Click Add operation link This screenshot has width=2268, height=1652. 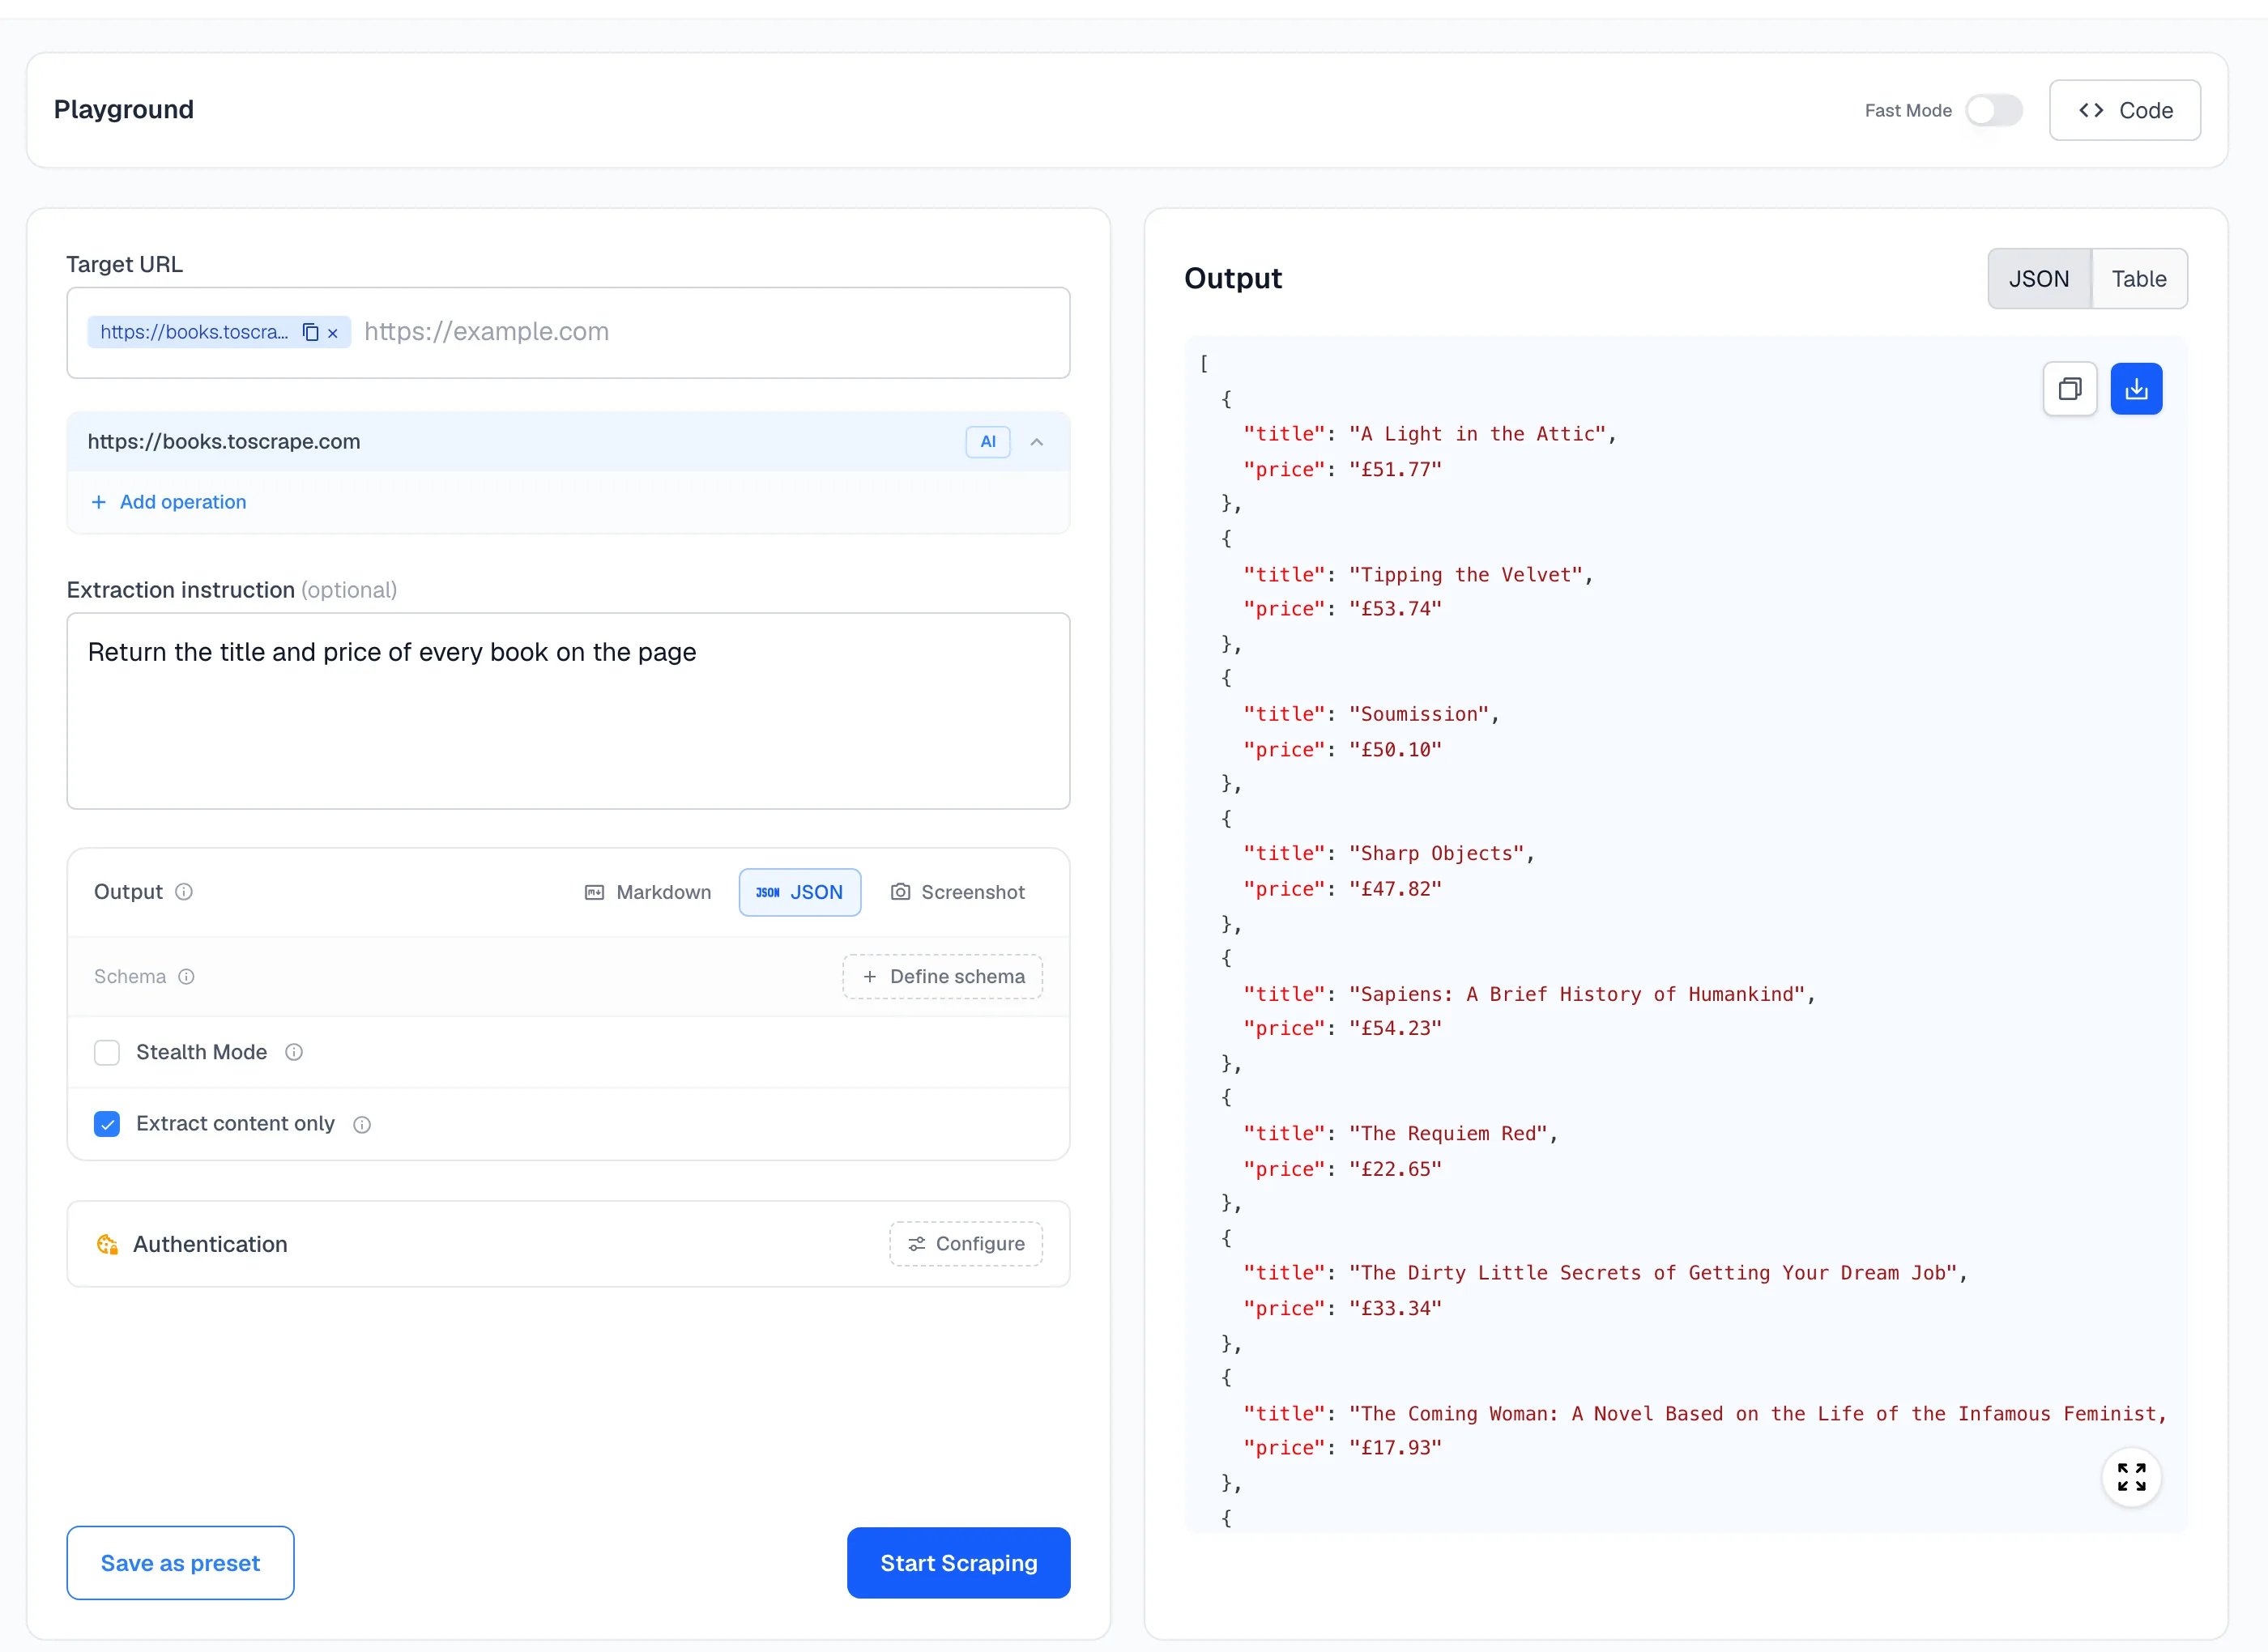click(169, 502)
